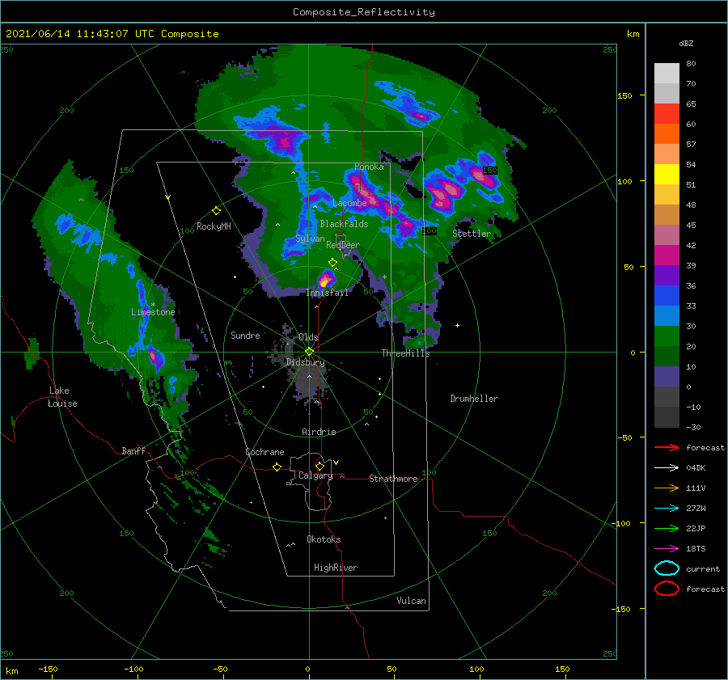Click the Banff label
This screenshot has height=680, width=728.
coord(133,451)
